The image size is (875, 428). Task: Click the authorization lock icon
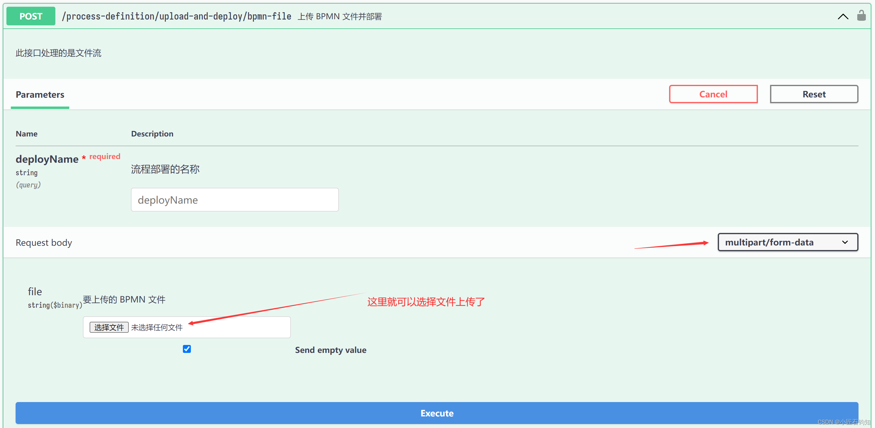click(x=861, y=16)
